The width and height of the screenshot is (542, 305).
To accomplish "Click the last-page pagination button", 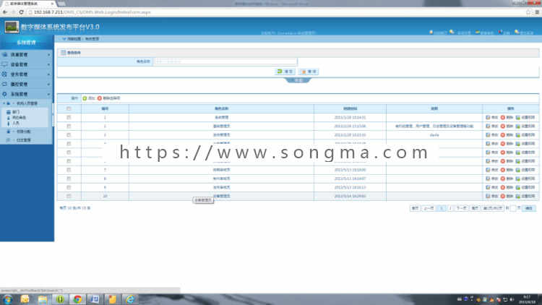I will (475, 208).
